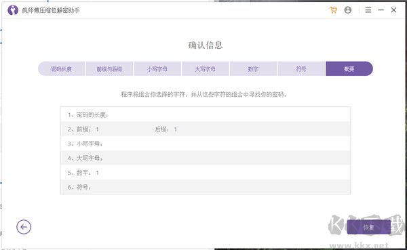Viewport: 407px width, 250px height.
Task: Select the row '1、密码的长度'
Action: pyautogui.click(x=206, y=114)
